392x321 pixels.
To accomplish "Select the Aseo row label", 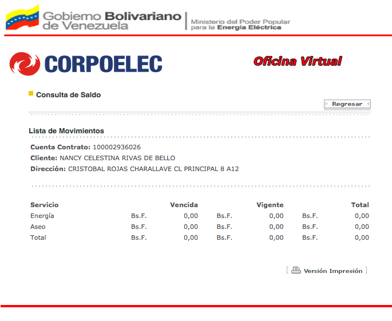I will tap(38, 227).
